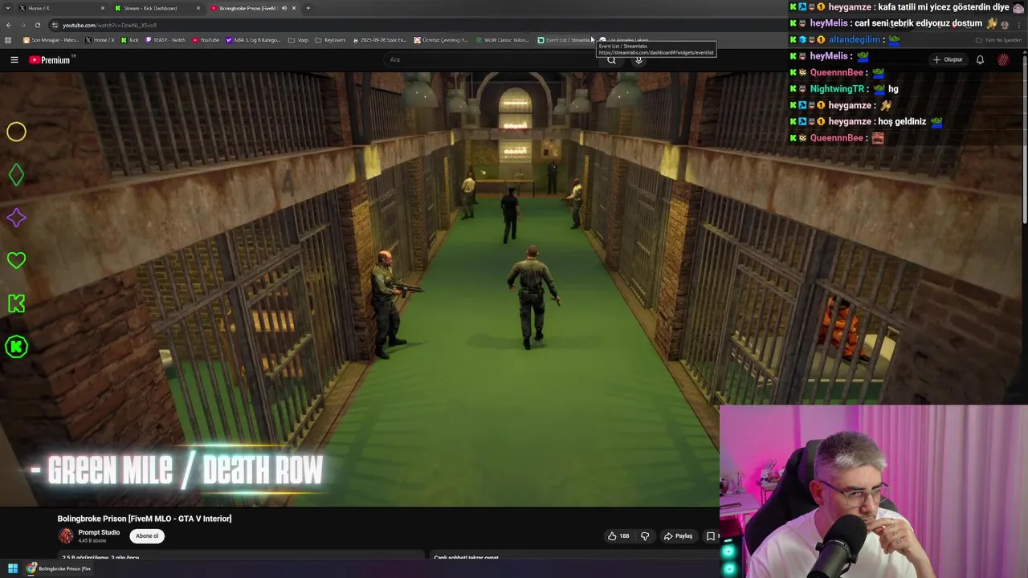Open the 2025-09-06 Spor bookmark
The height and width of the screenshot is (578, 1028).
tap(380, 40)
